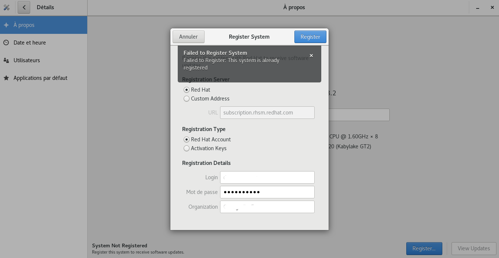Click the Login field containing daniel.antelme

[267, 177]
